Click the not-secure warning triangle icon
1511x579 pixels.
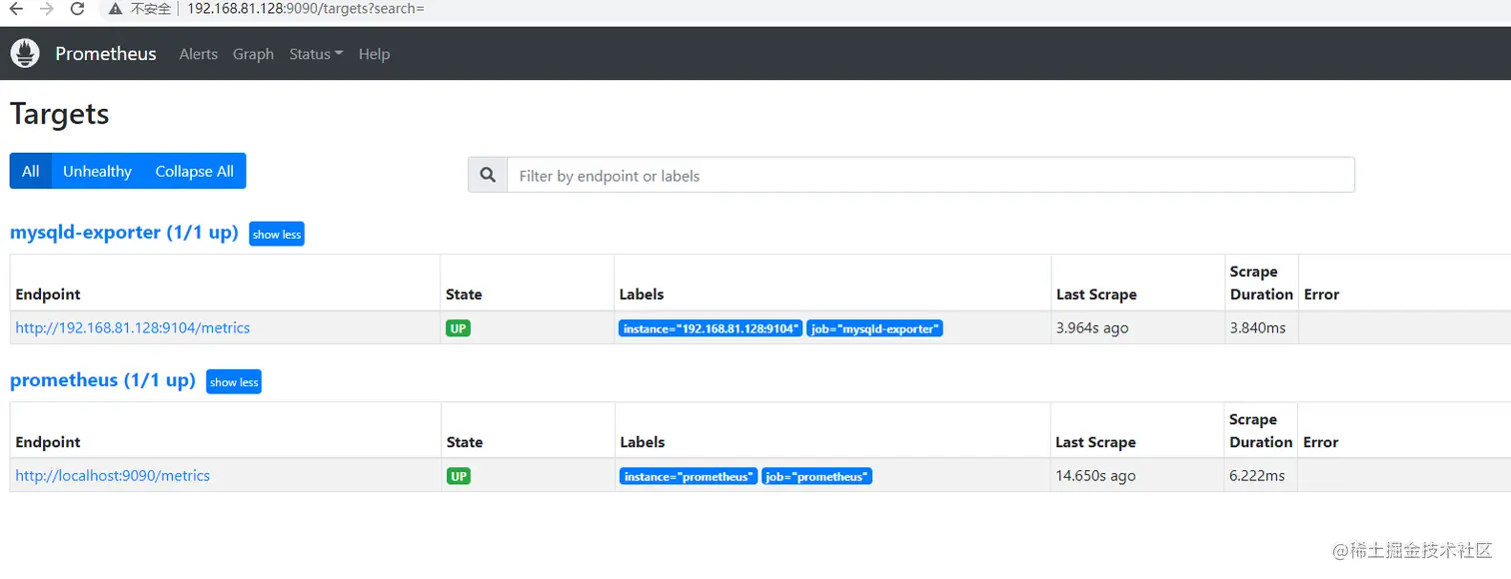[x=116, y=9]
